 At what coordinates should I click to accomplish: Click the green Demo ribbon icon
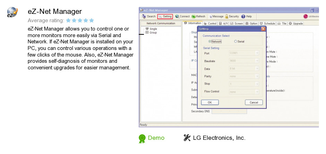[x=142, y=139]
